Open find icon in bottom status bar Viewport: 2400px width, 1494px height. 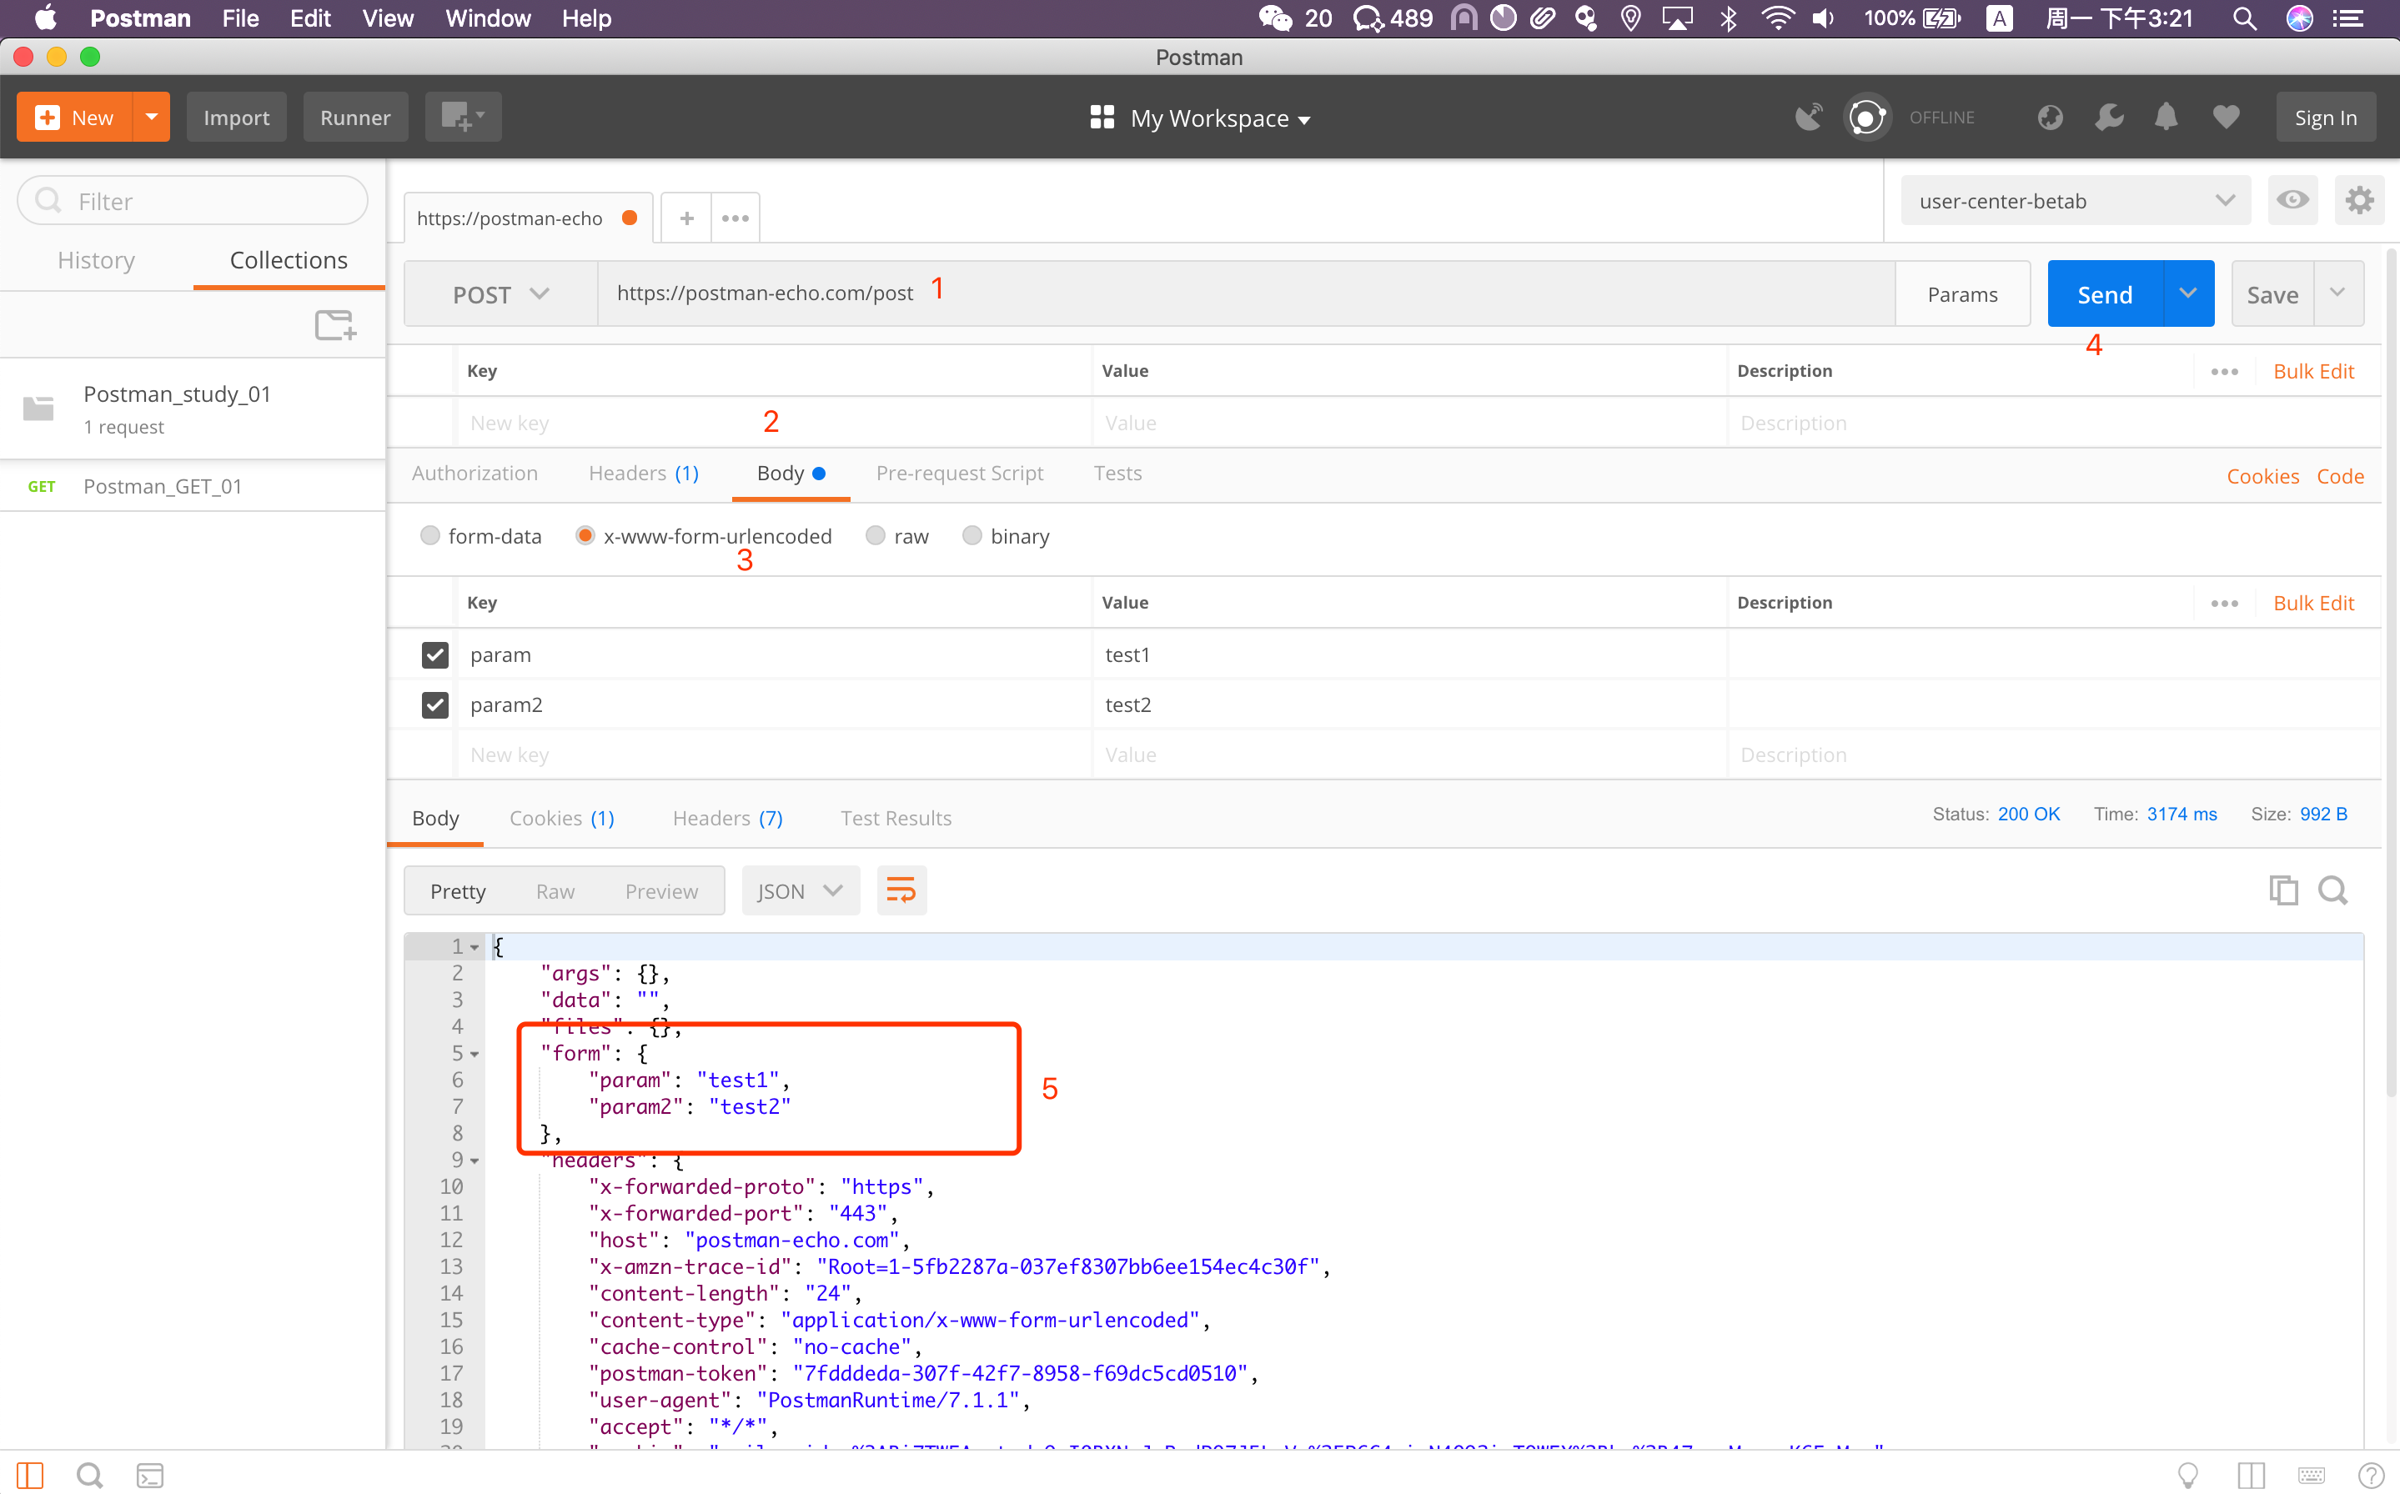(x=90, y=1475)
